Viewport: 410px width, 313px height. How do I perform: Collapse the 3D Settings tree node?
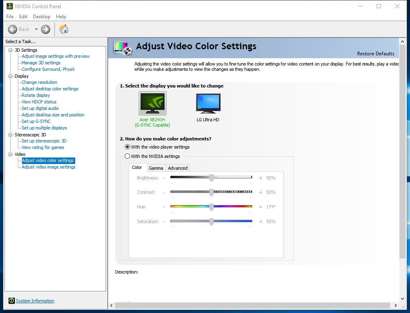[11, 50]
